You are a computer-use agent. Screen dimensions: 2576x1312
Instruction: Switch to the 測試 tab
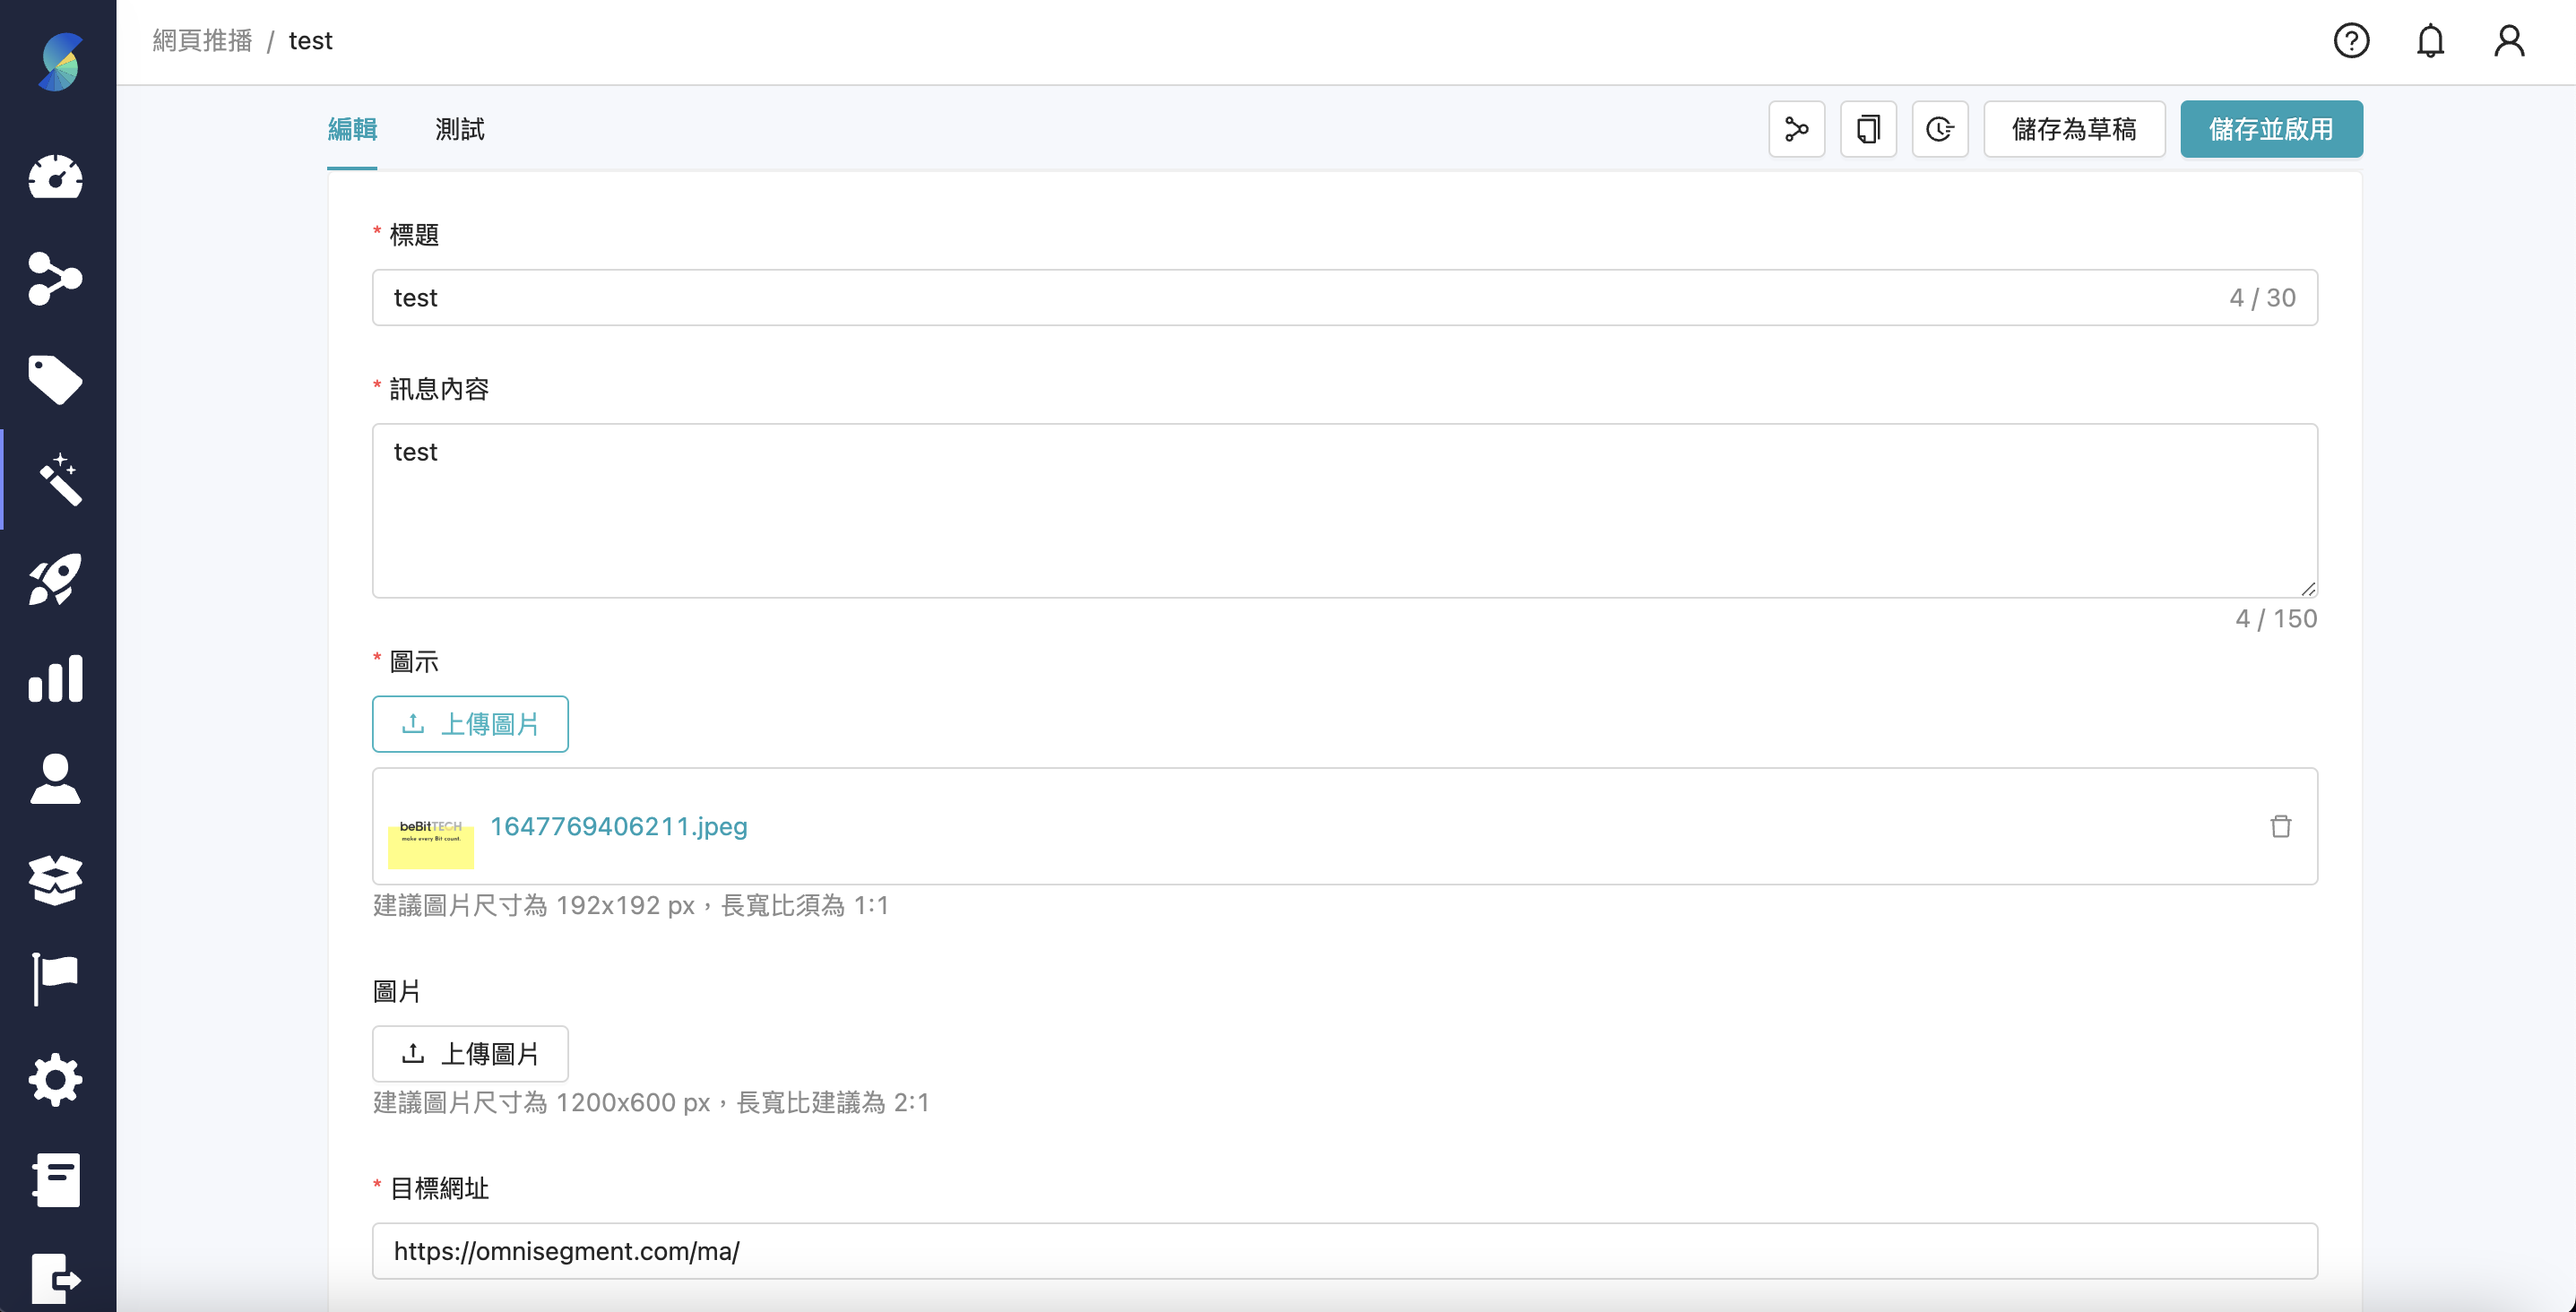point(458,129)
